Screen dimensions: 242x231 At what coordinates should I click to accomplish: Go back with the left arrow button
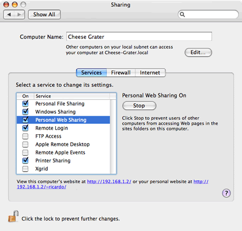tap(9, 14)
